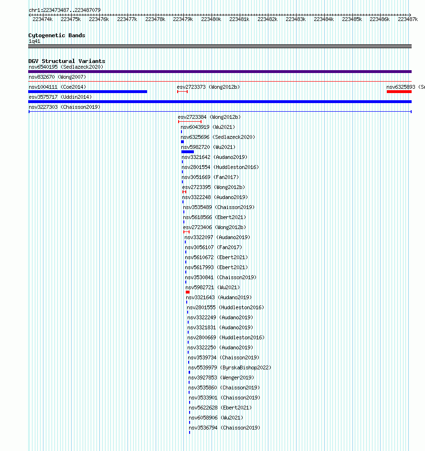Click the gray 1q41 cytogenetic band bar
Viewport: 425px width, 451px height.
pos(220,46)
